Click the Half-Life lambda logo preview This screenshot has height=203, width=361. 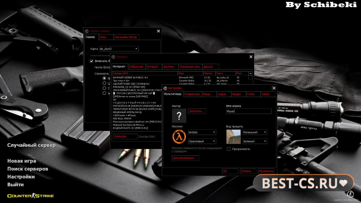(x=179, y=136)
